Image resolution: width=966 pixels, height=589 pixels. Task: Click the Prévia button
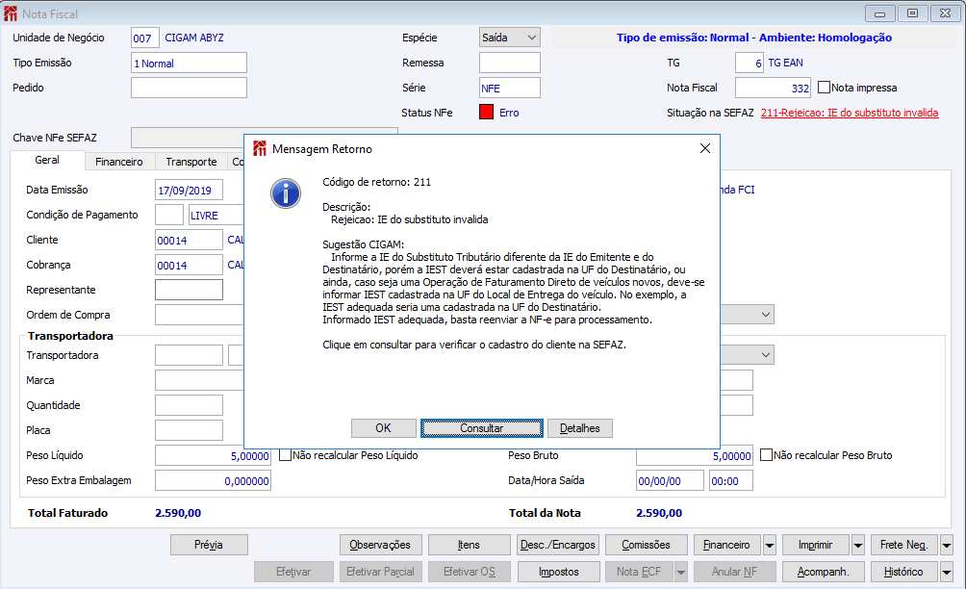click(x=209, y=545)
